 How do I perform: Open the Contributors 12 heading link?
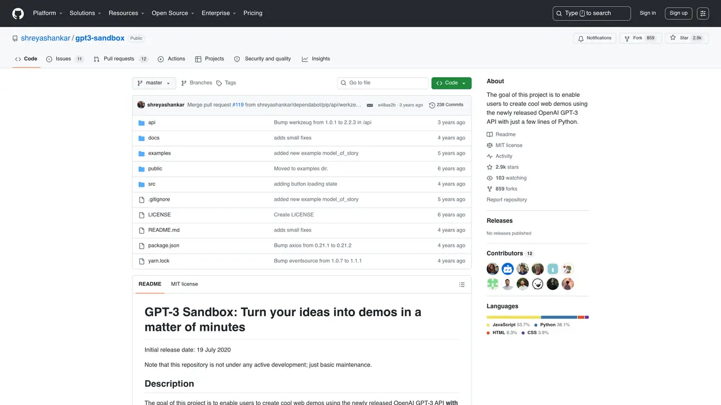tap(510, 254)
